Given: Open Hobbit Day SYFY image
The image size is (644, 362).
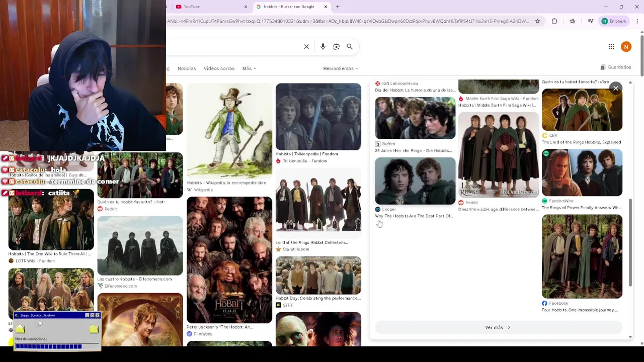Looking at the screenshot, I should click(x=318, y=276).
